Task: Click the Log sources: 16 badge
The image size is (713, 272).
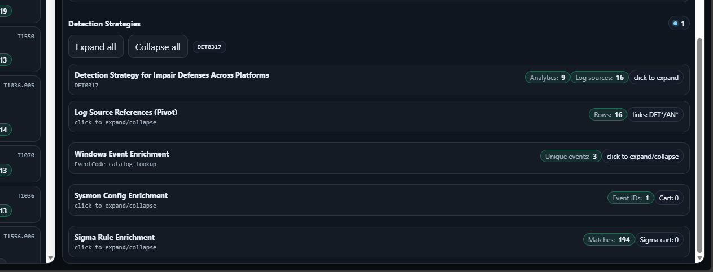Action: (599, 78)
